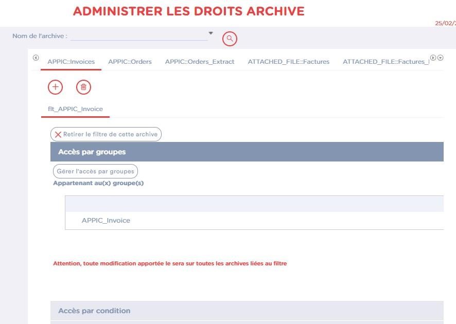
Task: Select the truncated ATTACHED_FILE::Factures_ tab
Action: (385, 62)
